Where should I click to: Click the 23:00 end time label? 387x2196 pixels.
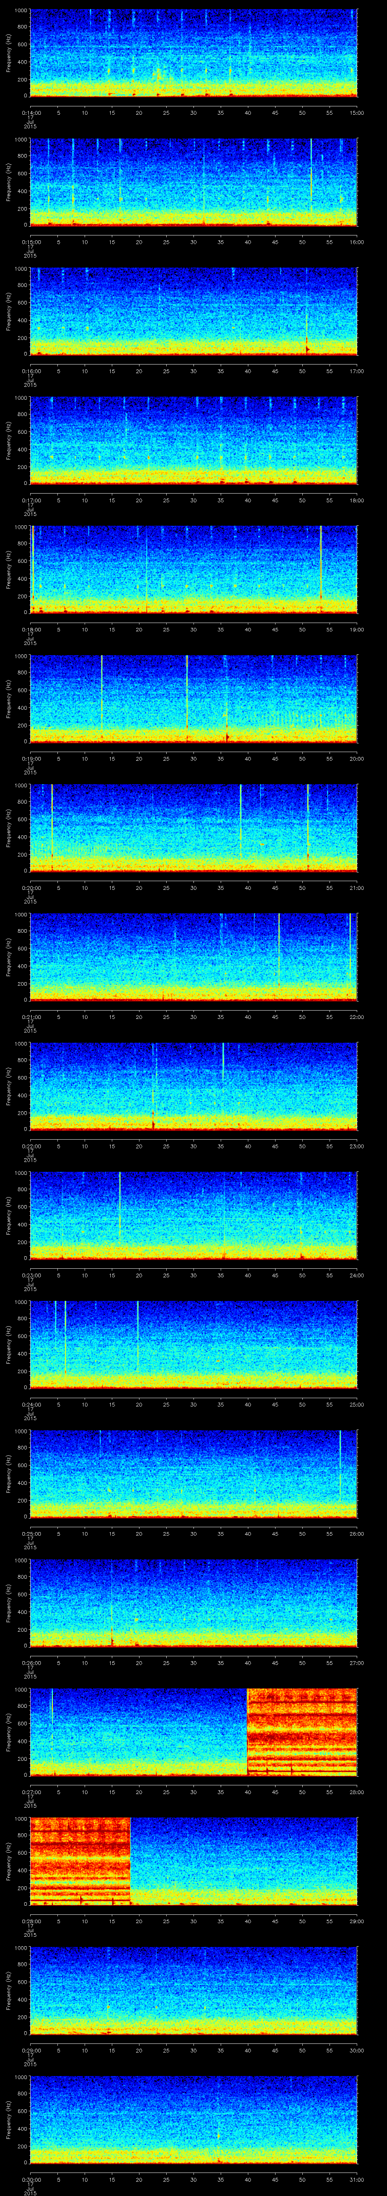tap(356, 1146)
